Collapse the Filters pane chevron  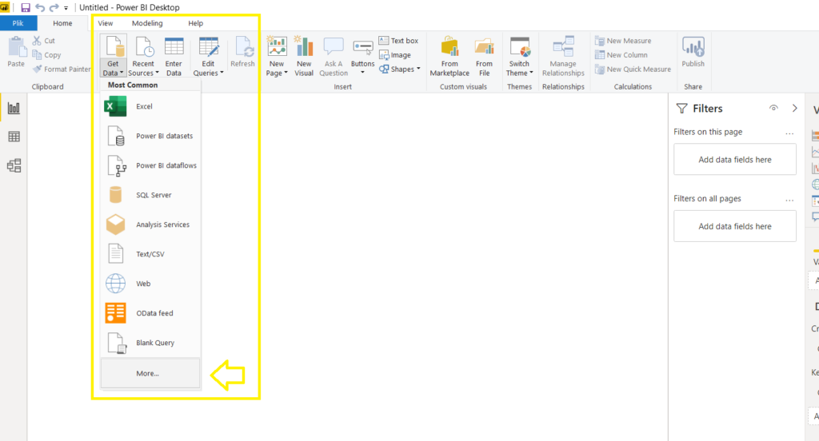click(x=794, y=108)
